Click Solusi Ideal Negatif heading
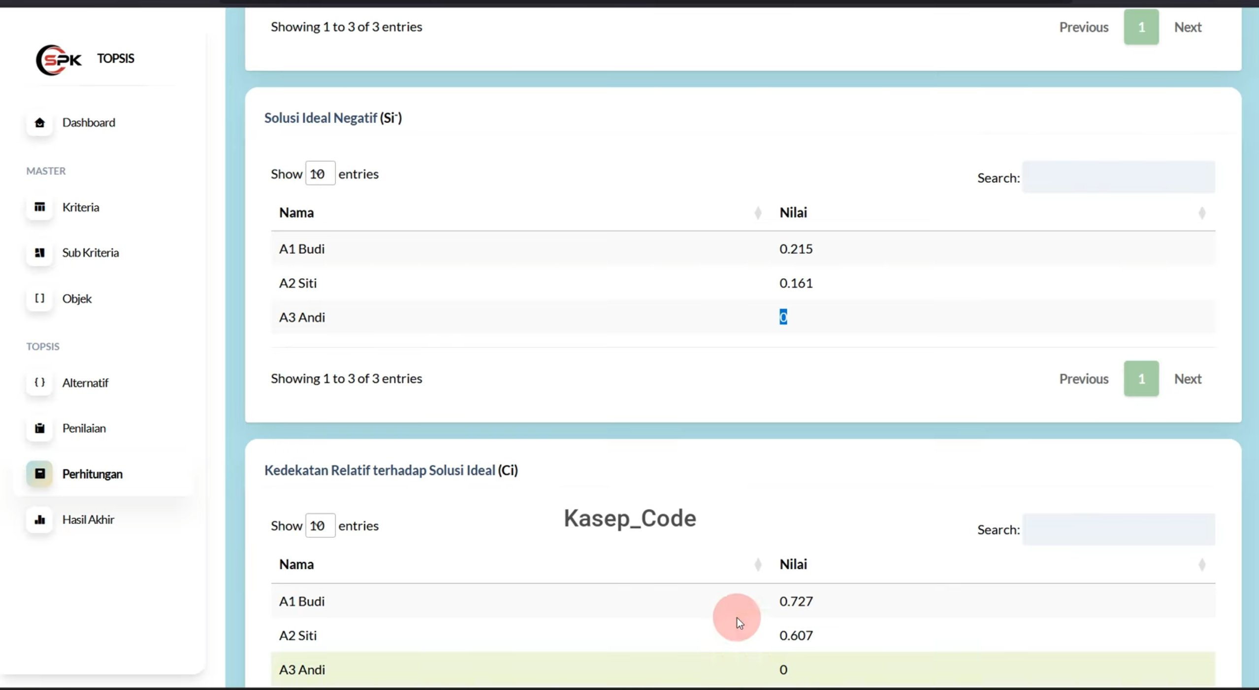 (x=333, y=118)
